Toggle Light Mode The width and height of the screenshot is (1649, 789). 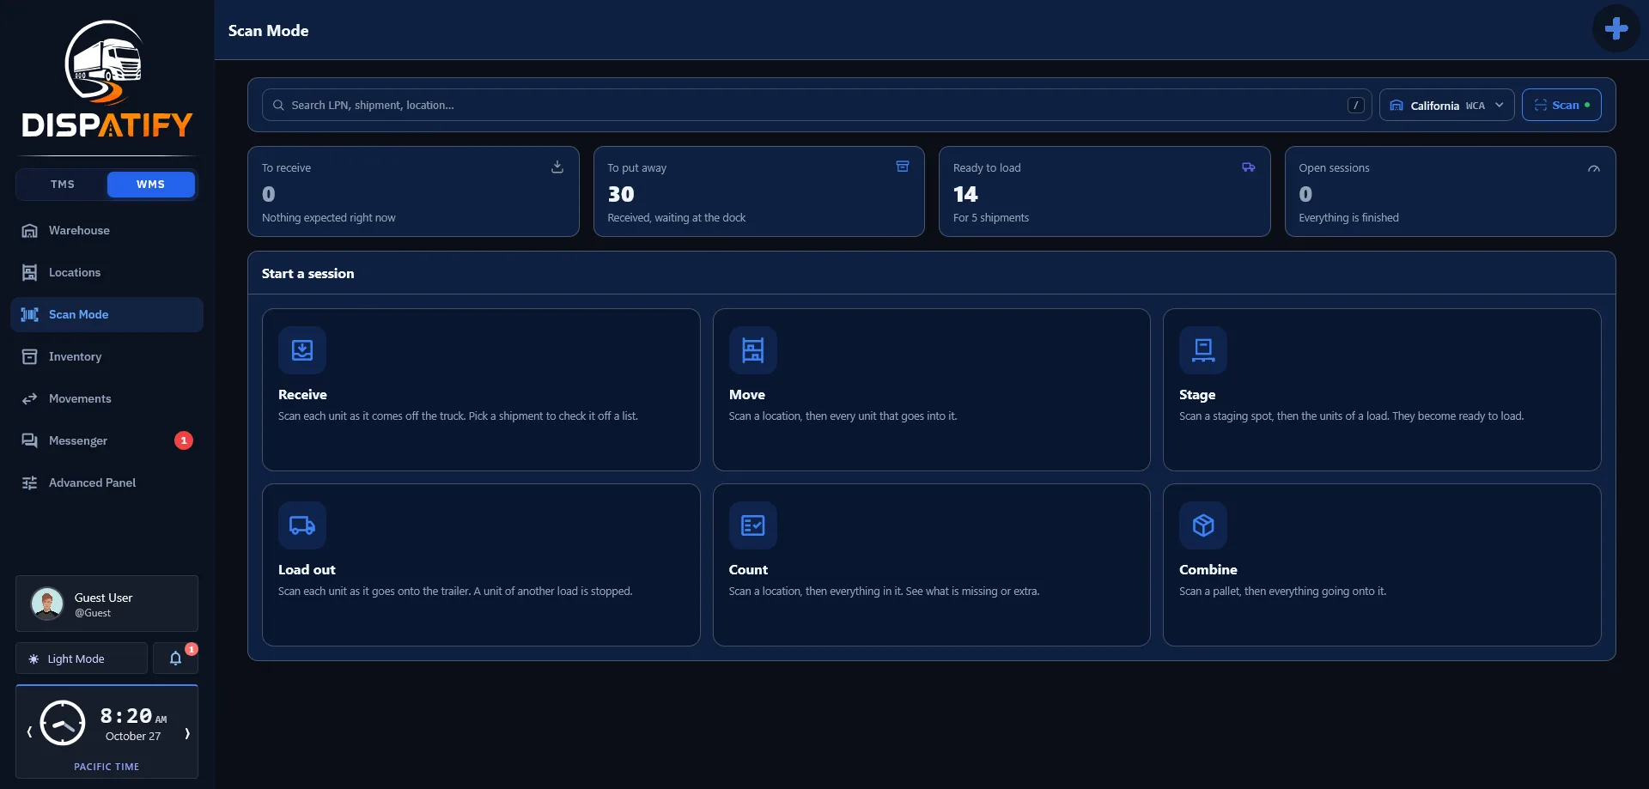click(82, 659)
